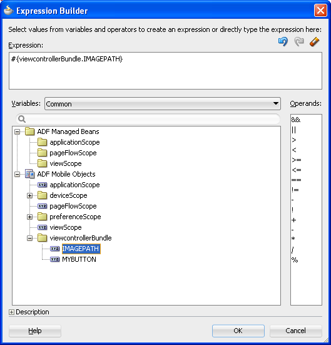This screenshot has width=331, height=345.
Task: Insert the || operand
Action: point(293,130)
